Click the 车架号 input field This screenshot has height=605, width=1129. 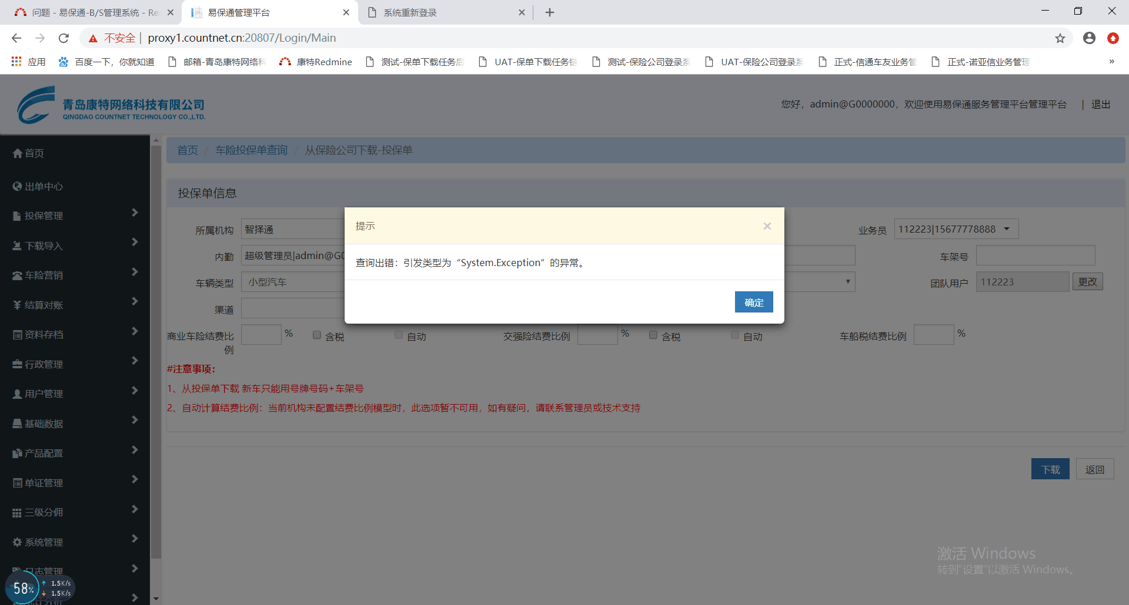click(1036, 256)
